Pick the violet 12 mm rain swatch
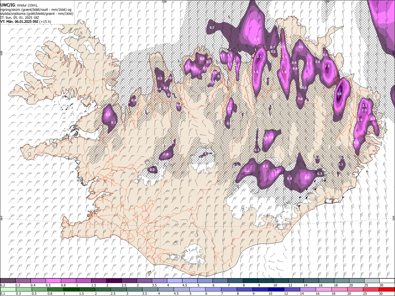 tap(292, 289)
